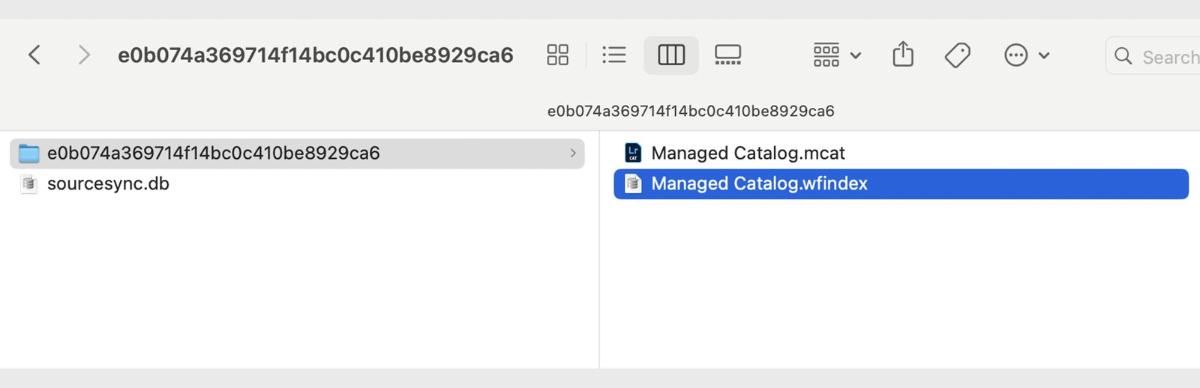
Task: Expand the folder's chevron arrow
Action: [573, 154]
